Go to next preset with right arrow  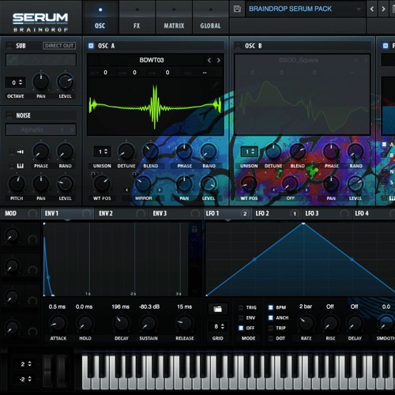[383, 9]
